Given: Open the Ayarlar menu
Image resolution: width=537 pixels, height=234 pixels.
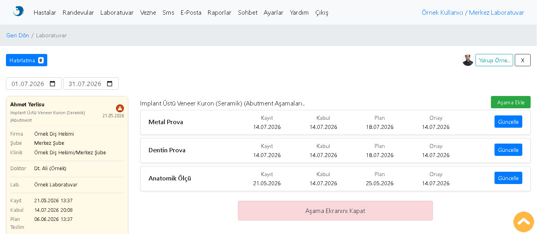Looking at the screenshot, I should click(274, 13).
